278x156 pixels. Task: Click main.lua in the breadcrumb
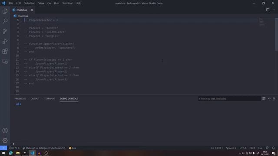pyautogui.click(x=23, y=16)
